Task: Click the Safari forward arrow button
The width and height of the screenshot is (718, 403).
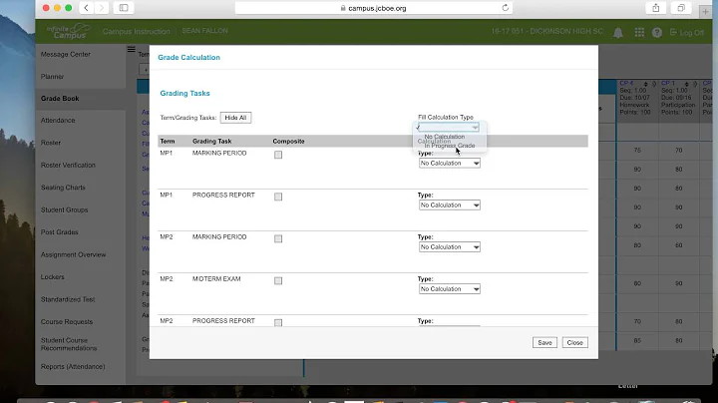Action: click(x=102, y=8)
